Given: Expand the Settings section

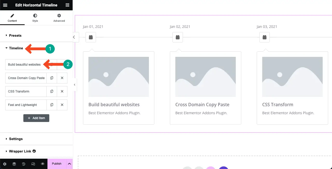Looking at the screenshot, I should click(16, 139).
